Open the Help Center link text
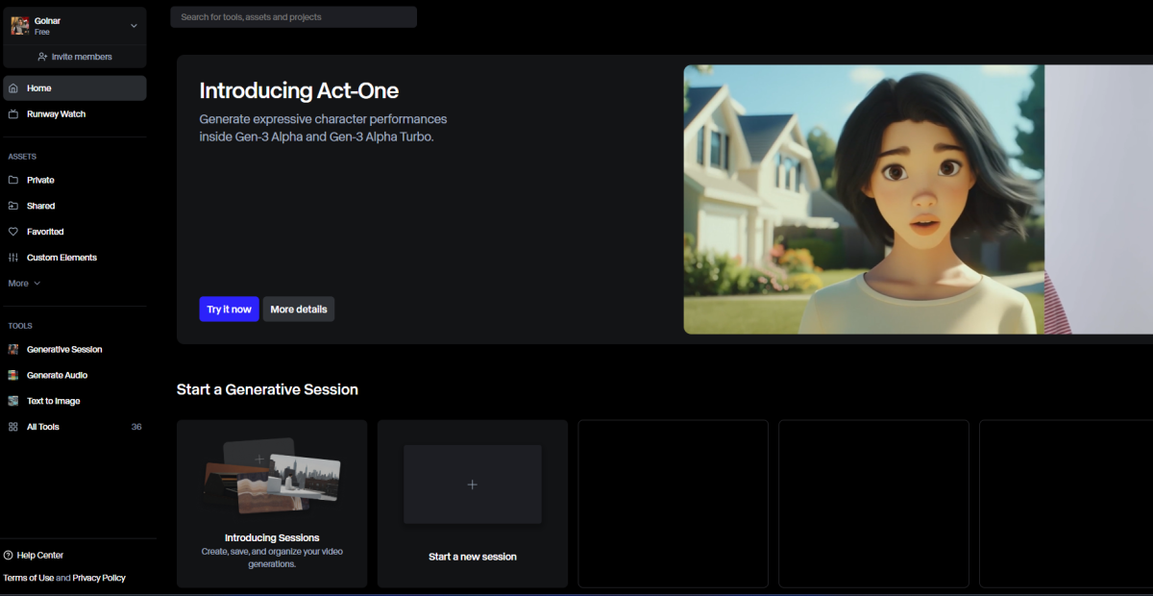Image resolution: width=1153 pixels, height=596 pixels. click(40, 556)
